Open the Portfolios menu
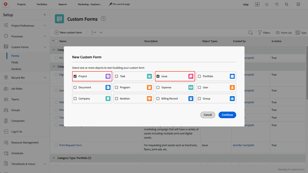308x173 pixels. tap(42, 5)
